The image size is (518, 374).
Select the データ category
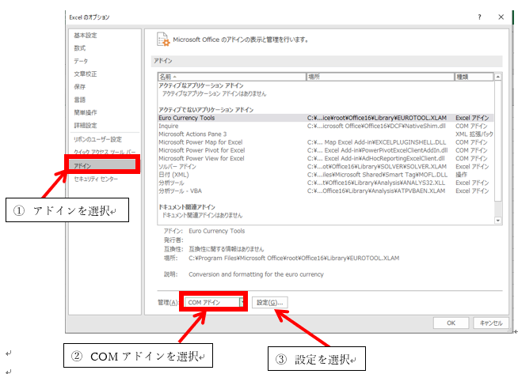click(x=81, y=61)
